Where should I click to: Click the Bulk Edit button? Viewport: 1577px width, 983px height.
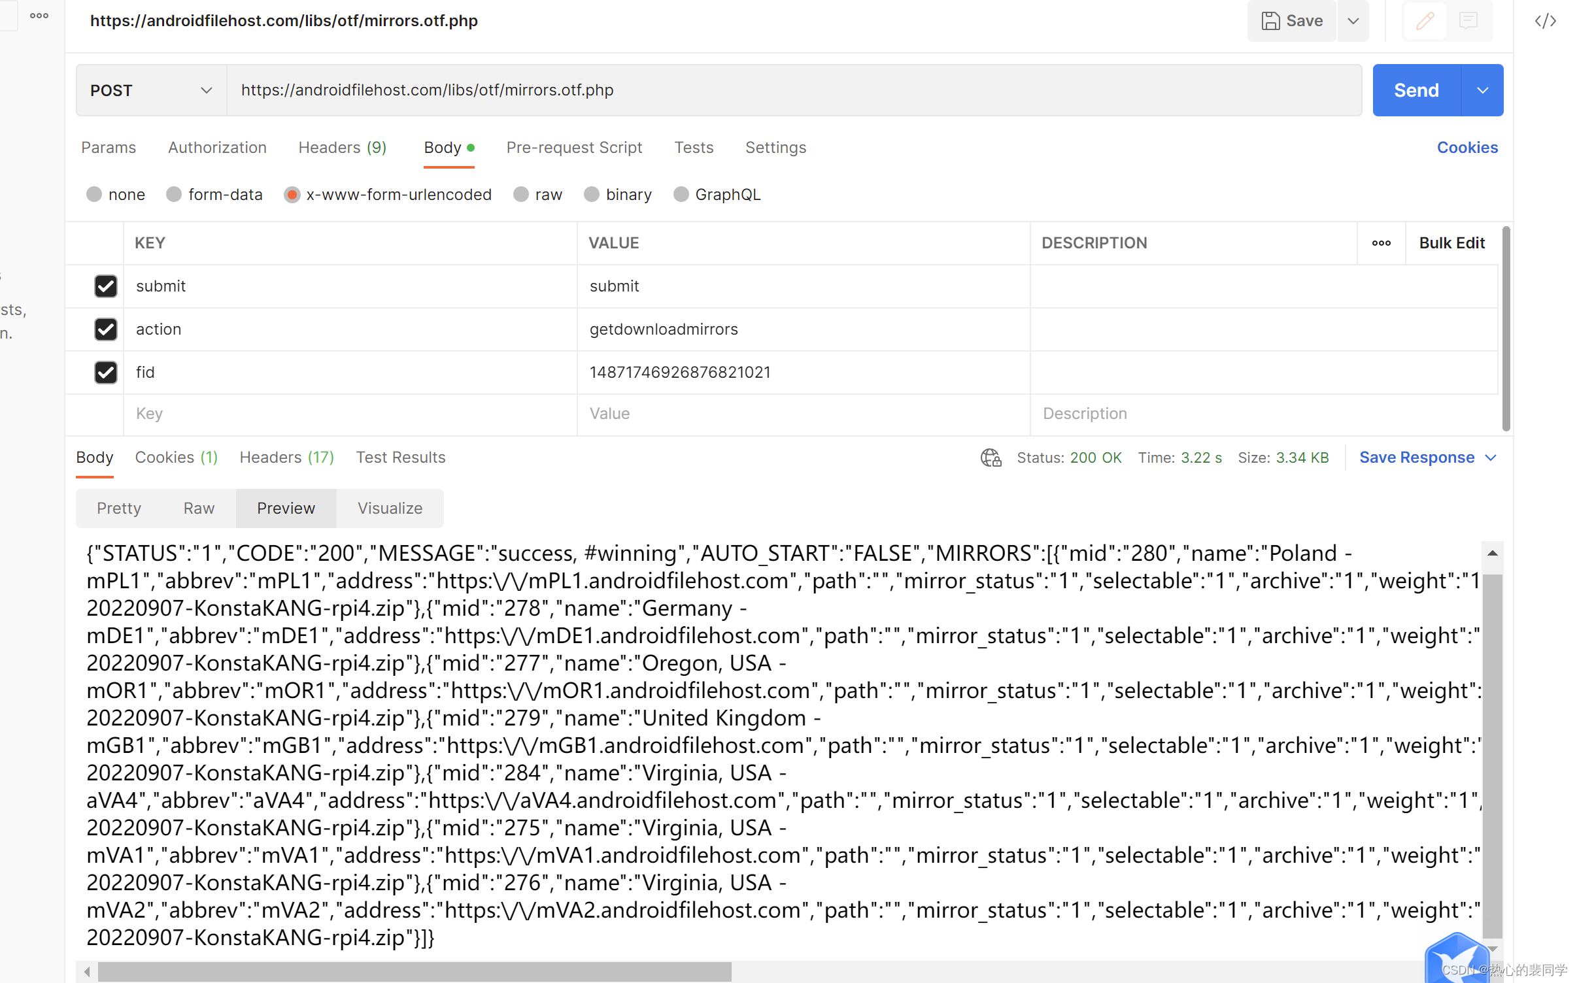[x=1451, y=243]
